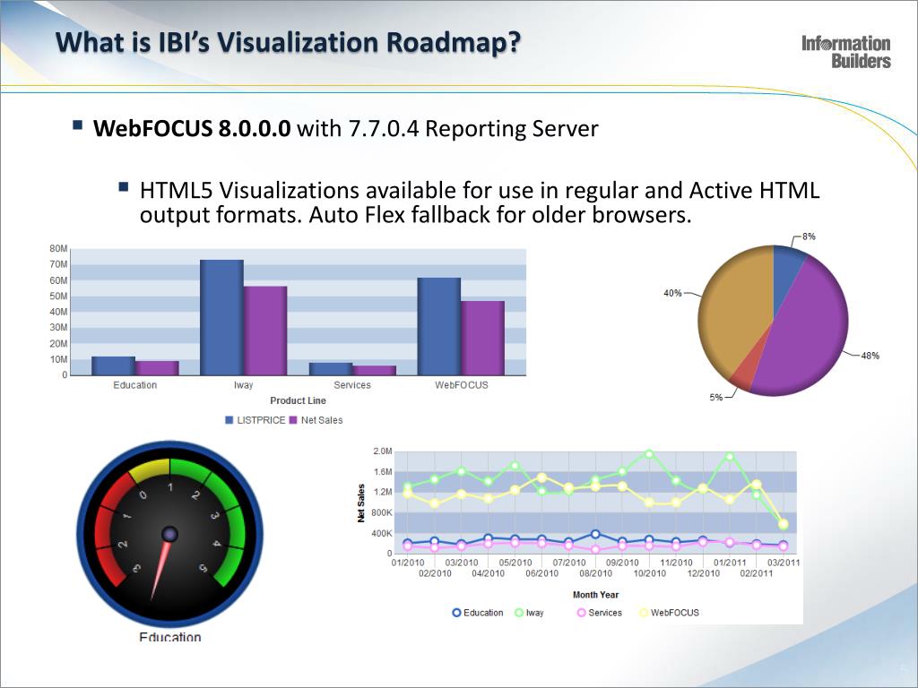Click the "Education" label under the gauge
The width and height of the screenshot is (918, 688).
[x=169, y=637]
